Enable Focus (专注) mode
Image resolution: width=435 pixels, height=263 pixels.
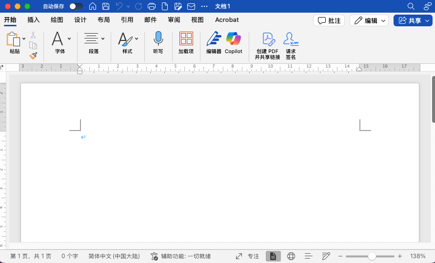coord(248,256)
